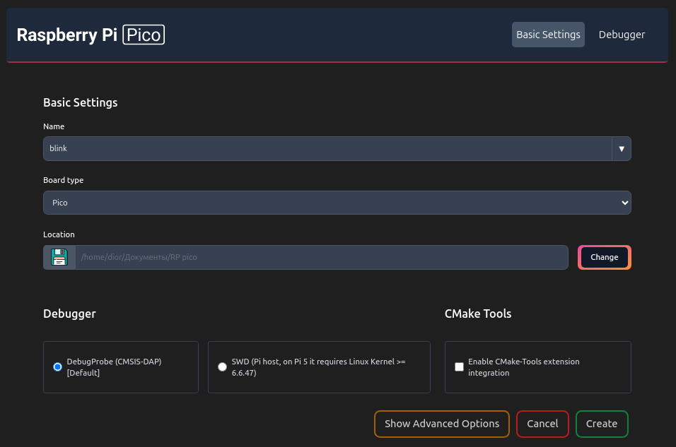Open the Name examples dropdown arrow

click(x=622, y=148)
